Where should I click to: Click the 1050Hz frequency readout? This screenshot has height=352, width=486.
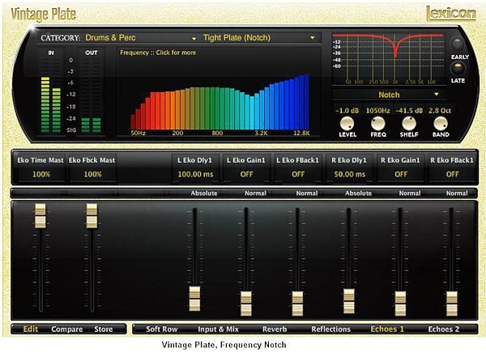(x=377, y=111)
